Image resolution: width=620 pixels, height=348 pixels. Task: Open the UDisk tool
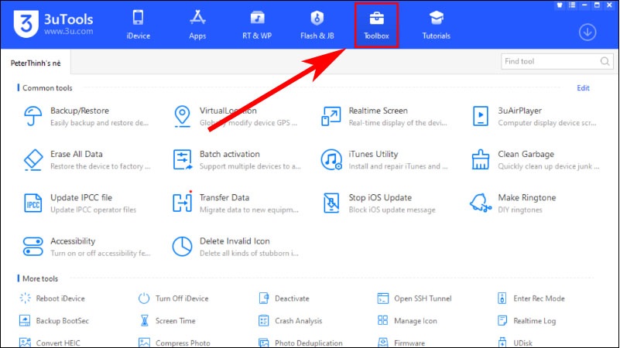(515, 343)
